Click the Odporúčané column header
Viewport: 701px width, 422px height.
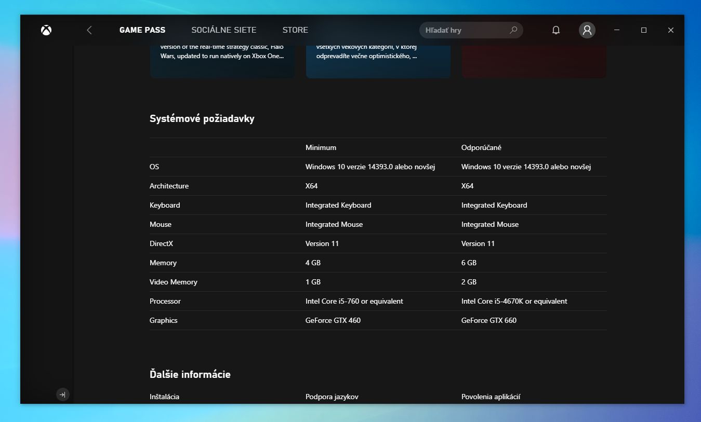(x=481, y=147)
